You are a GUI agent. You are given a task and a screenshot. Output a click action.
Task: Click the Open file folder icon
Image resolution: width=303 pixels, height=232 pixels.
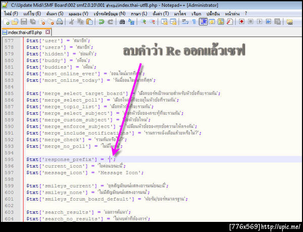pos(15,22)
